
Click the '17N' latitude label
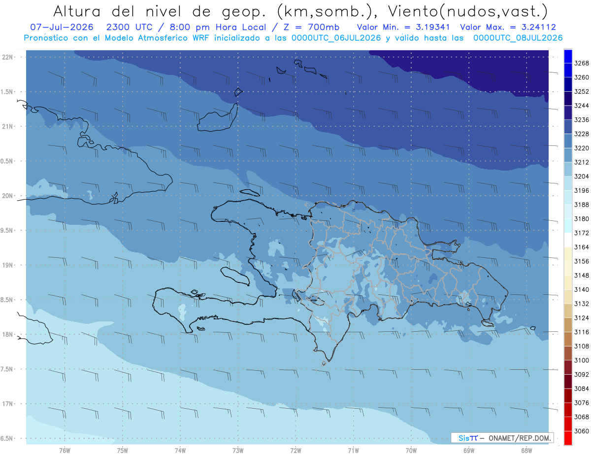(x=7, y=404)
